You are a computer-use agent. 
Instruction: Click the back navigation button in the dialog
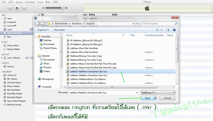click(x=37, y=24)
